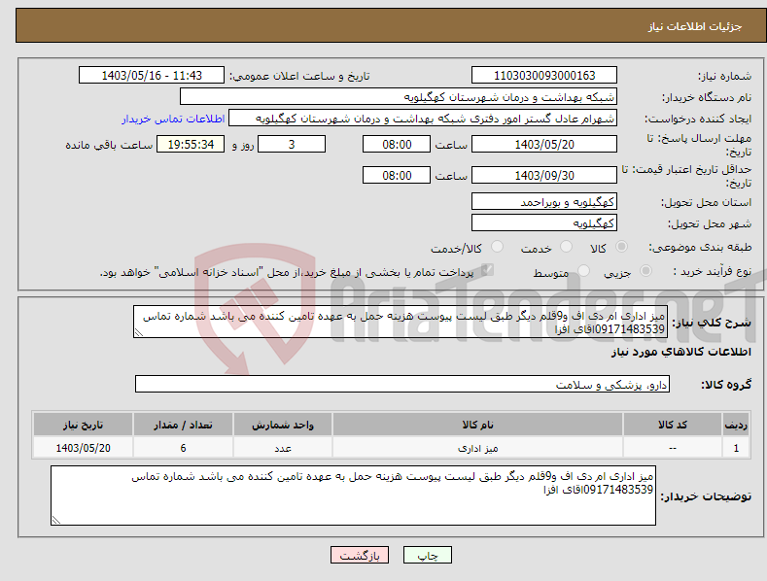
Task: Click the response deadline hour 08:00 field
Action: (x=397, y=144)
